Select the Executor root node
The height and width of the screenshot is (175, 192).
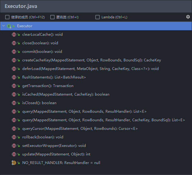pyautogui.click(x=25, y=26)
